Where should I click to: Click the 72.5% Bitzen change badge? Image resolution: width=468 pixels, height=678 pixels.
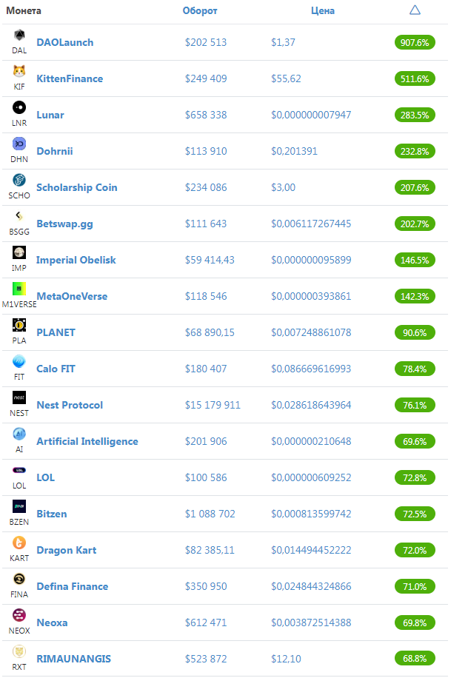pyautogui.click(x=415, y=514)
